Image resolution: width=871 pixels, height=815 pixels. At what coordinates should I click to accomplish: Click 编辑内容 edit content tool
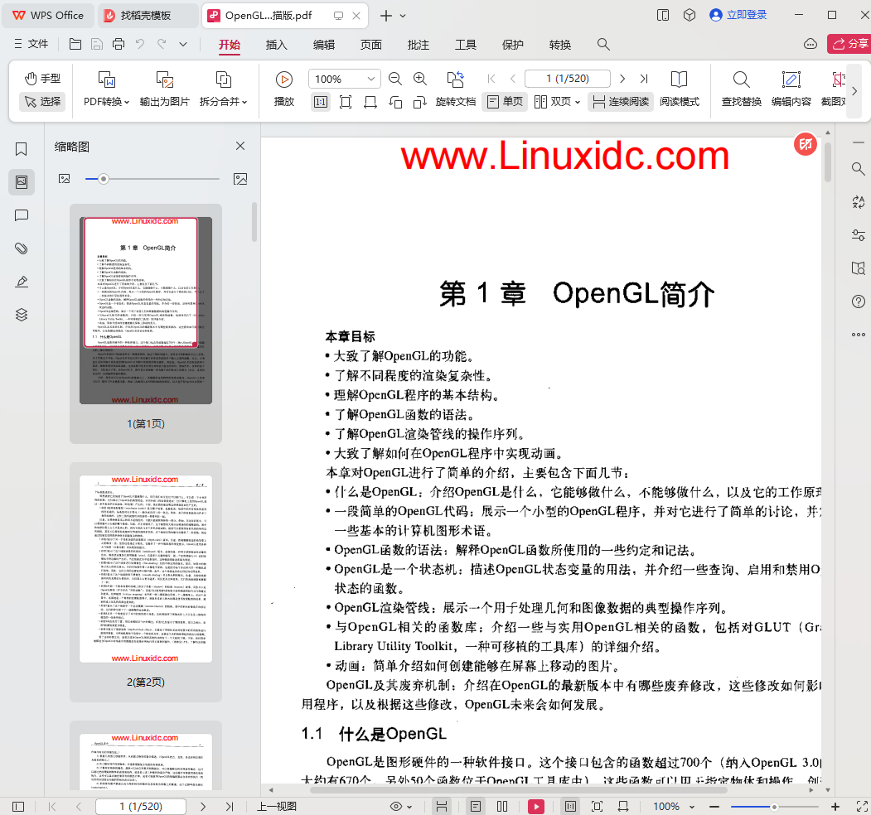point(791,89)
